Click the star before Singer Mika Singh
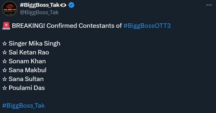This screenshot has width=216, height=113. 4,43
